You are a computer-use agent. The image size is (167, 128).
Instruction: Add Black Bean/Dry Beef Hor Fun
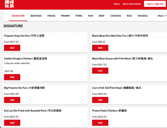(100, 48)
